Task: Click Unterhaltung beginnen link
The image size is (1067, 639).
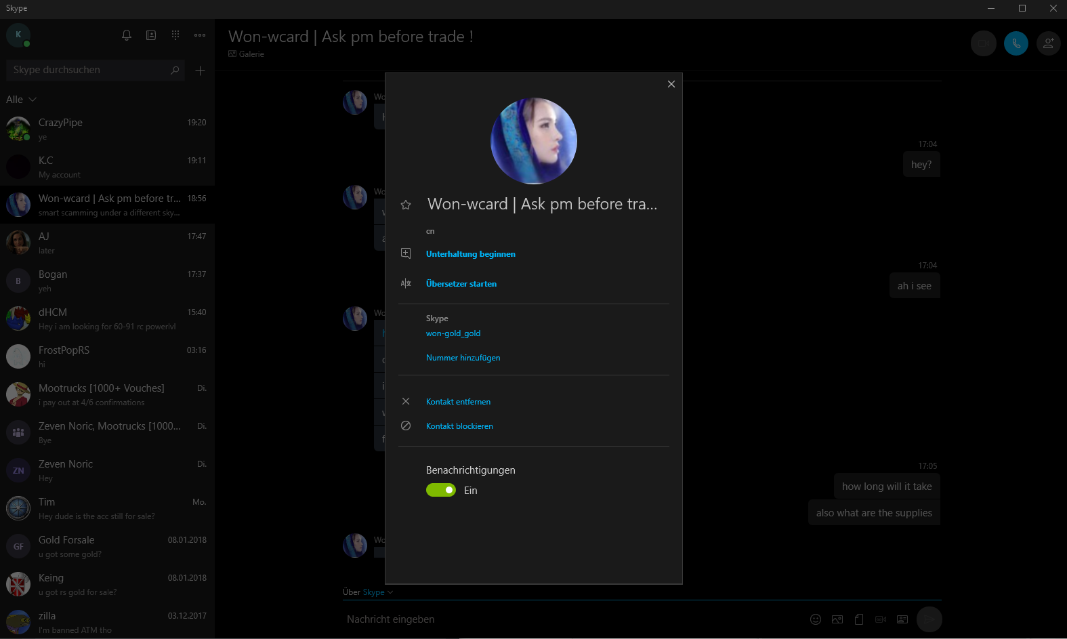Action: tap(471, 254)
